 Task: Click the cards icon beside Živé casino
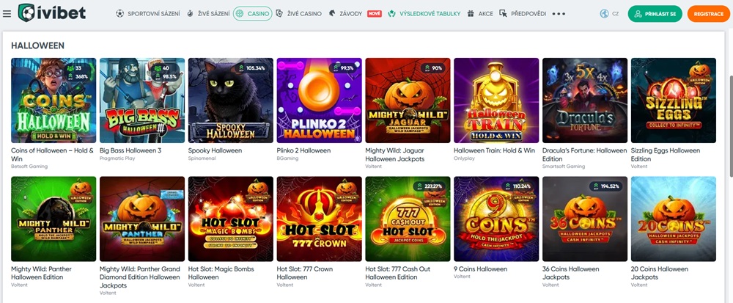pyautogui.click(x=279, y=13)
